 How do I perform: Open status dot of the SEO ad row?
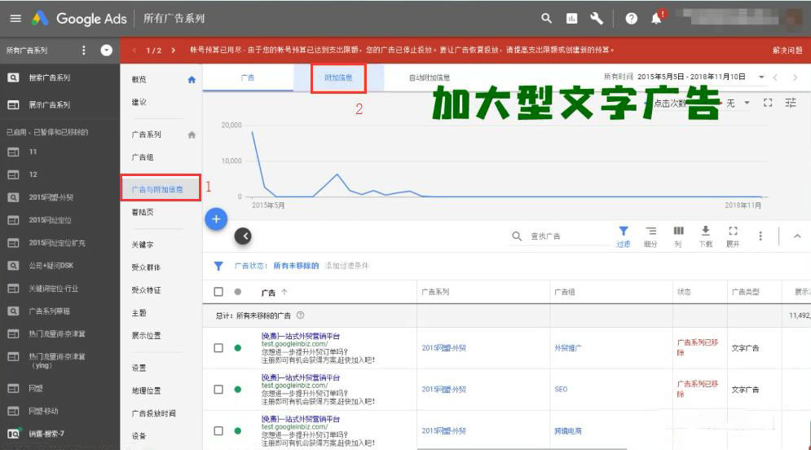(238, 390)
